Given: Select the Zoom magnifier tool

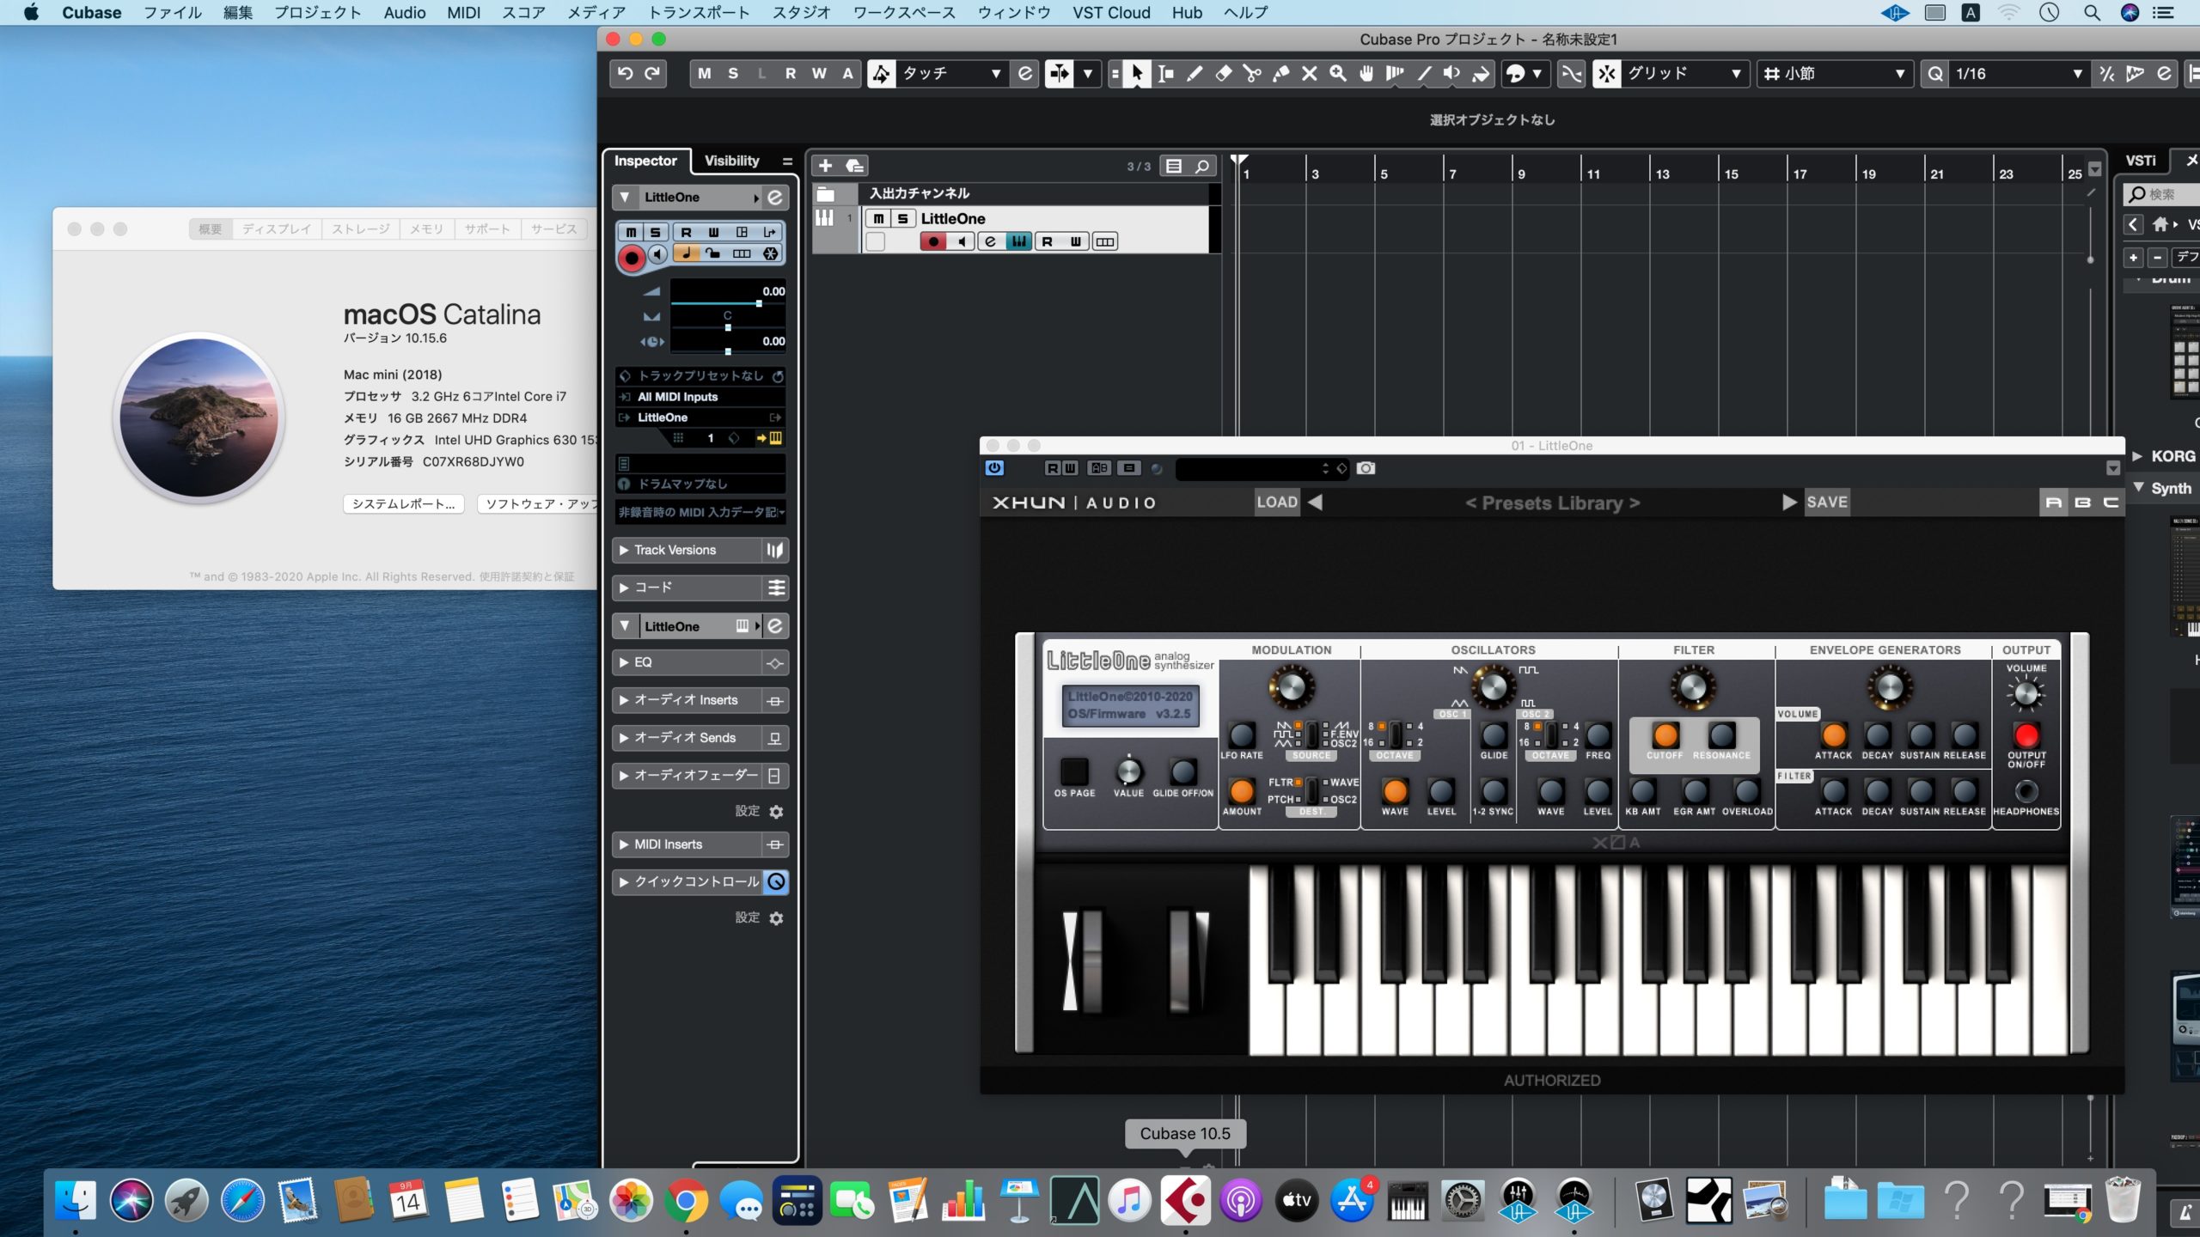Looking at the screenshot, I should point(1338,74).
